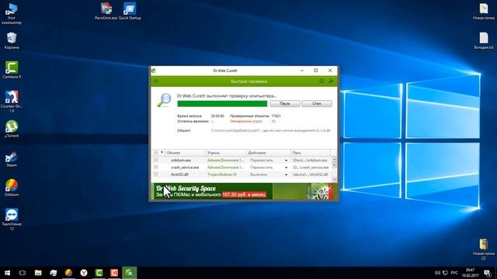Sort by the Объект column header
Screen dimensions: 497x279
pos(185,153)
